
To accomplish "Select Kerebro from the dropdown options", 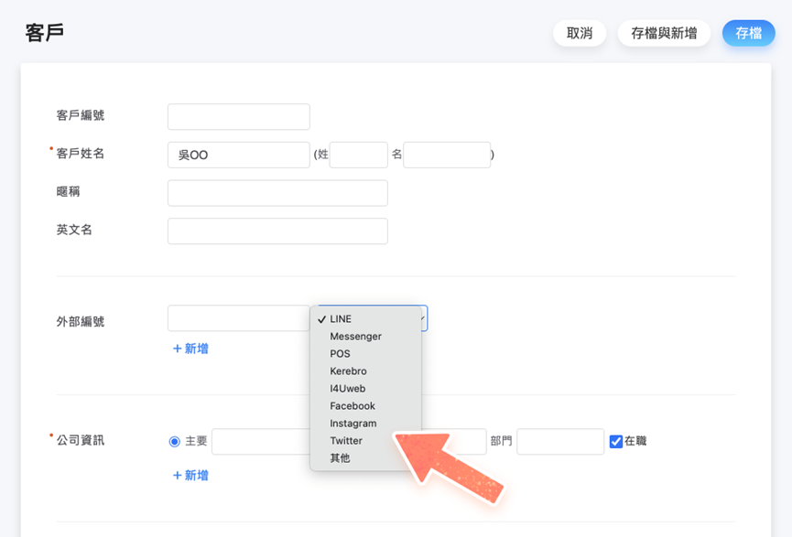I will pyautogui.click(x=348, y=371).
